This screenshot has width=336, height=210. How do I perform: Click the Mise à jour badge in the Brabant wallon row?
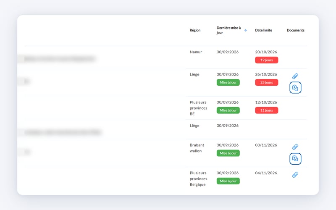tap(228, 153)
